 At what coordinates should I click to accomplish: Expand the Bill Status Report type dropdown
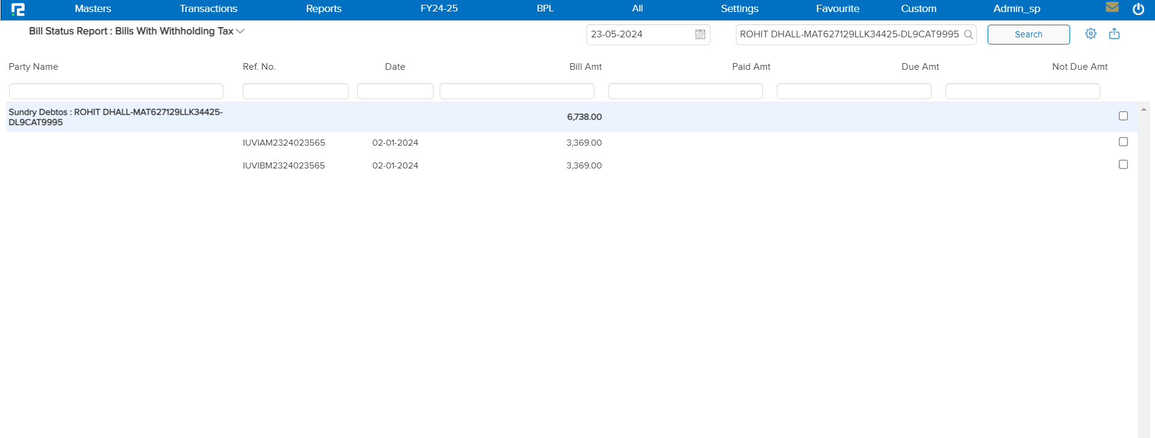(x=240, y=31)
